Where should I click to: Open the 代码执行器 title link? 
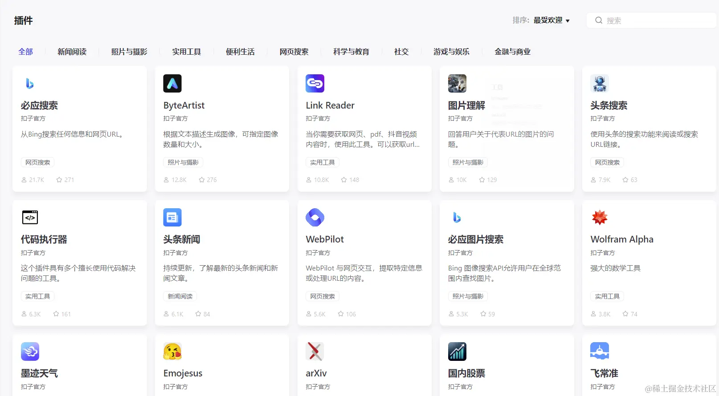[x=44, y=239]
